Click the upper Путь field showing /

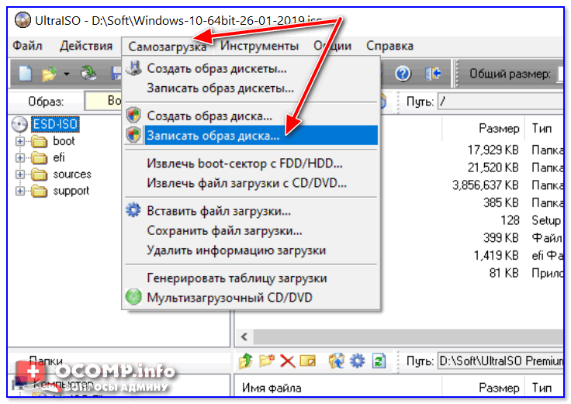coord(500,102)
